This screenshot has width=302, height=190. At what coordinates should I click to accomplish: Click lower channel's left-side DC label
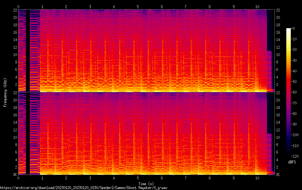[15, 175]
